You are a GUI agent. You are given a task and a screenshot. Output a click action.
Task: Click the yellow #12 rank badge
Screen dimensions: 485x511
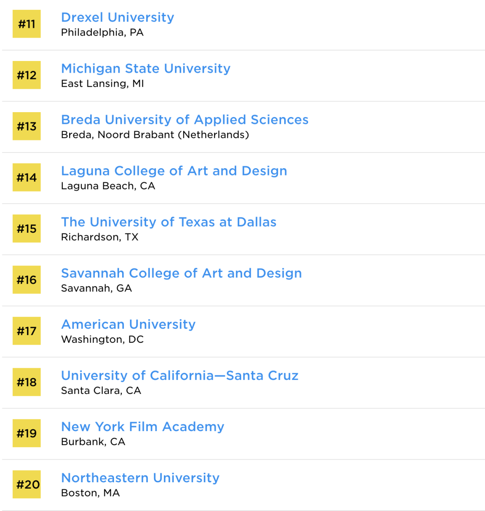pyautogui.click(x=26, y=75)
